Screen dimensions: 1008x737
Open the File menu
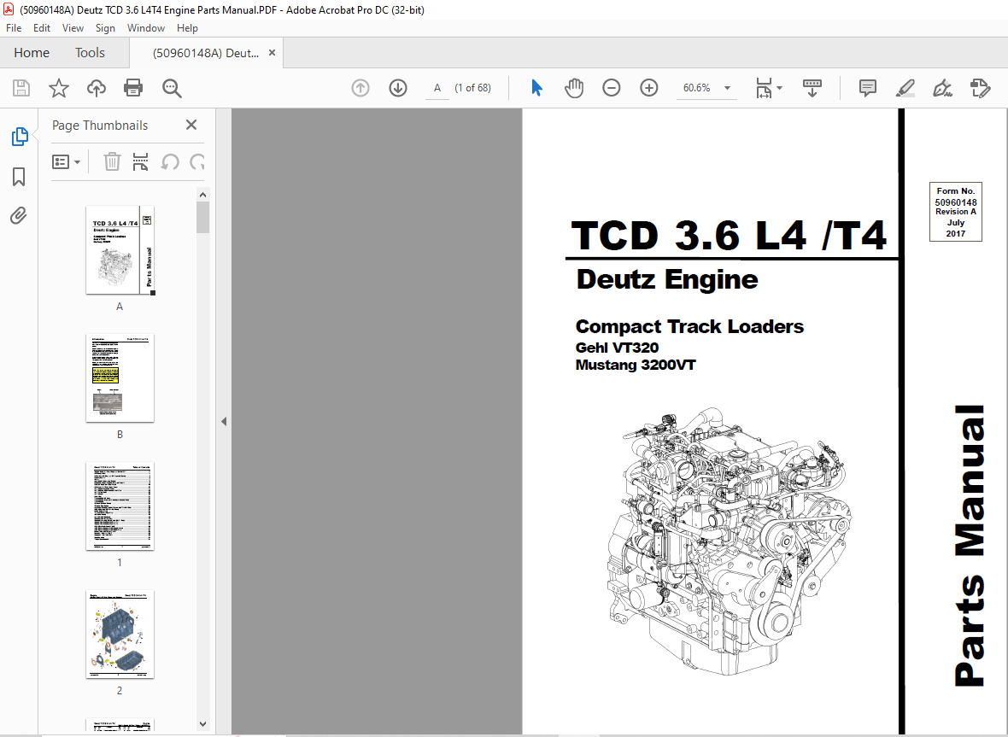(x=14, y=28)
